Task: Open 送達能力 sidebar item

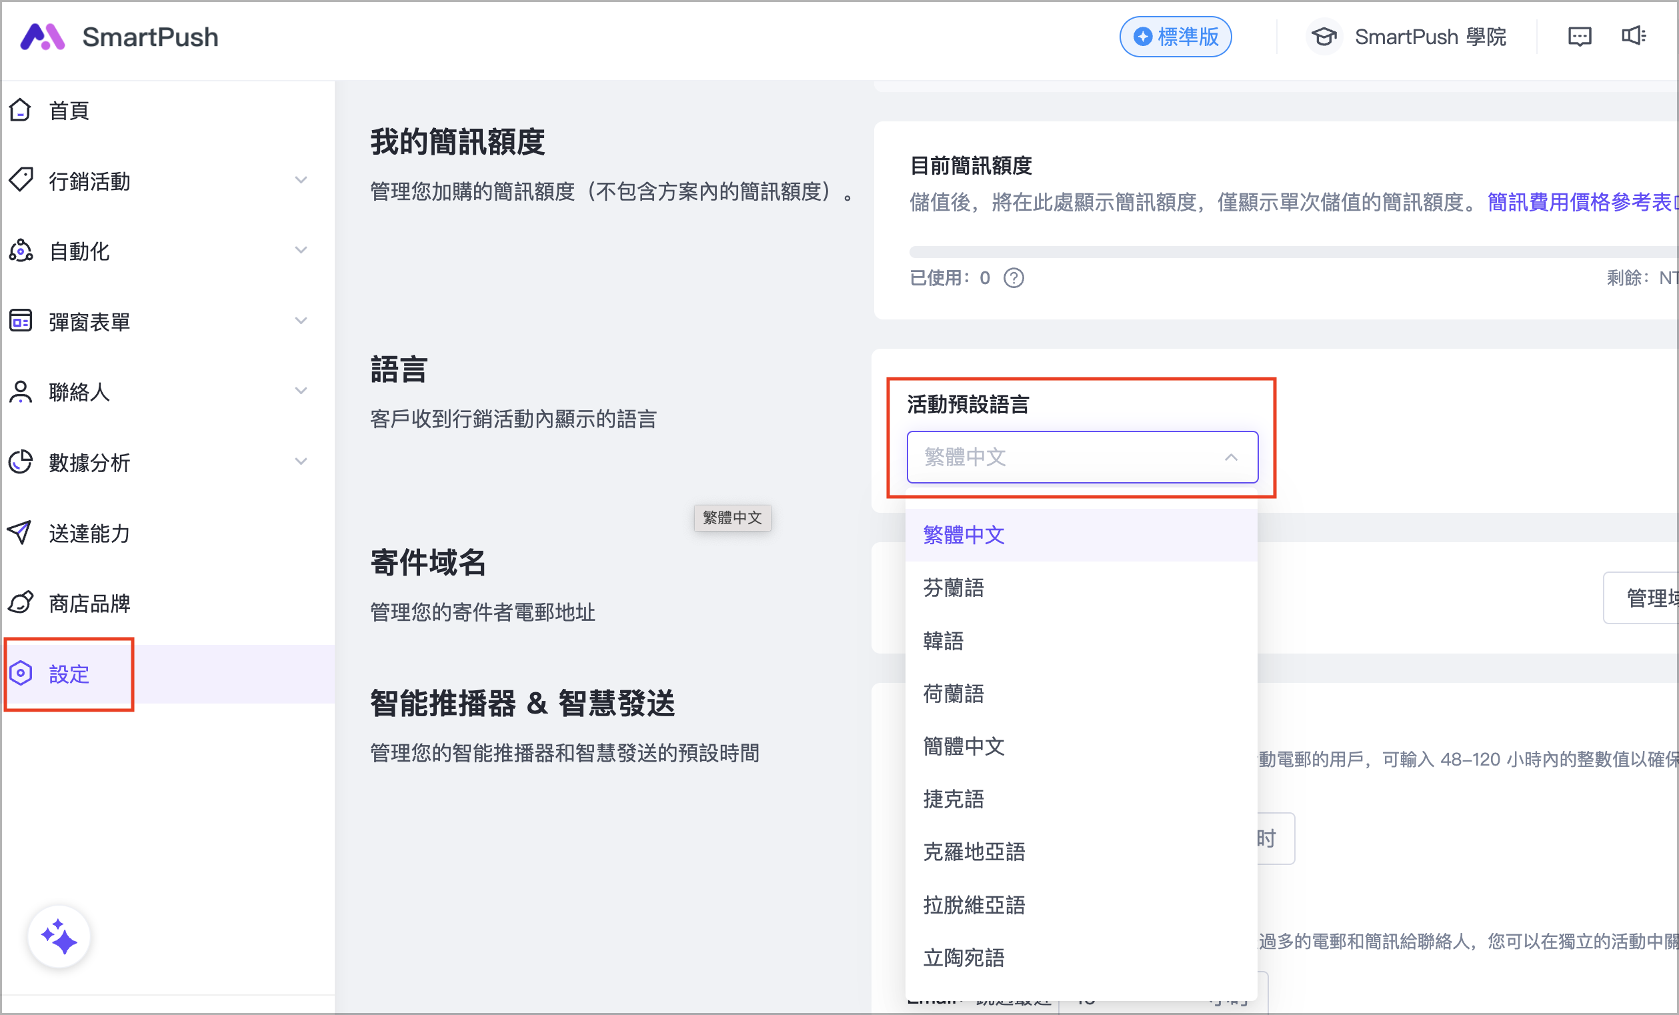Action: pyautogui.click(x=167, y=533)
